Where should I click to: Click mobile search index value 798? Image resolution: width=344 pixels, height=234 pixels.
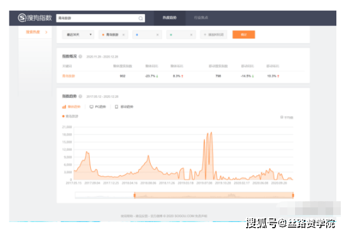coord(218,76)
